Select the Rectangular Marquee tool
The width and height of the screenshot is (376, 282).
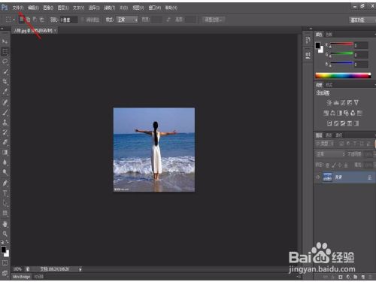point(5,52)
